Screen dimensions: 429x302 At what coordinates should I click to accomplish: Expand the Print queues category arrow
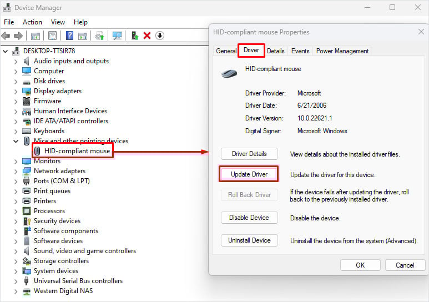pos(16,191)
